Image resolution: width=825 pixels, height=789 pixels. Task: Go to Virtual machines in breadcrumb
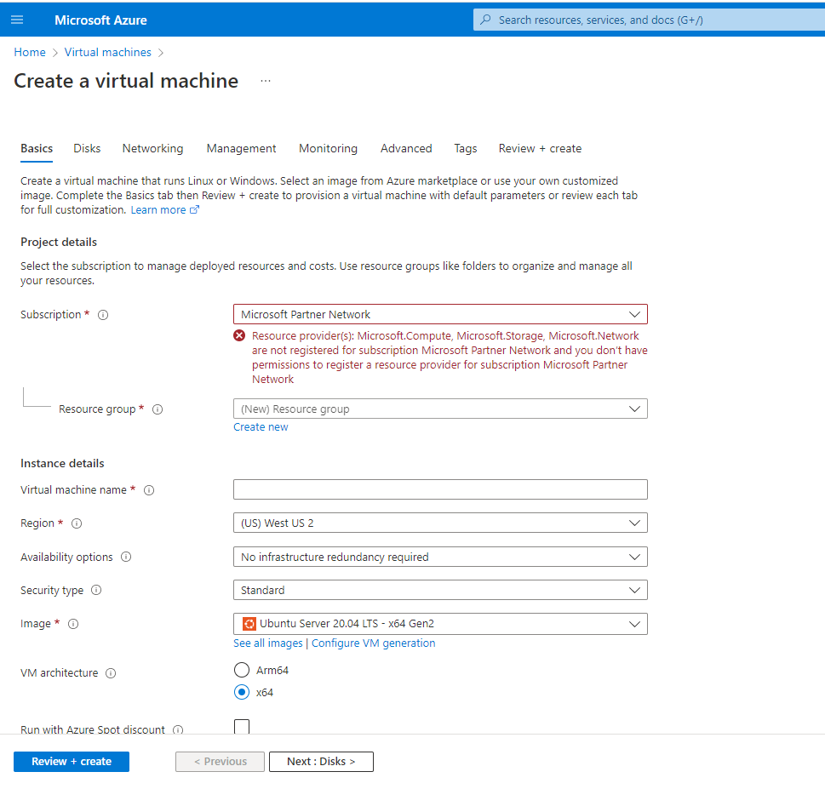[x=107, y=53]
